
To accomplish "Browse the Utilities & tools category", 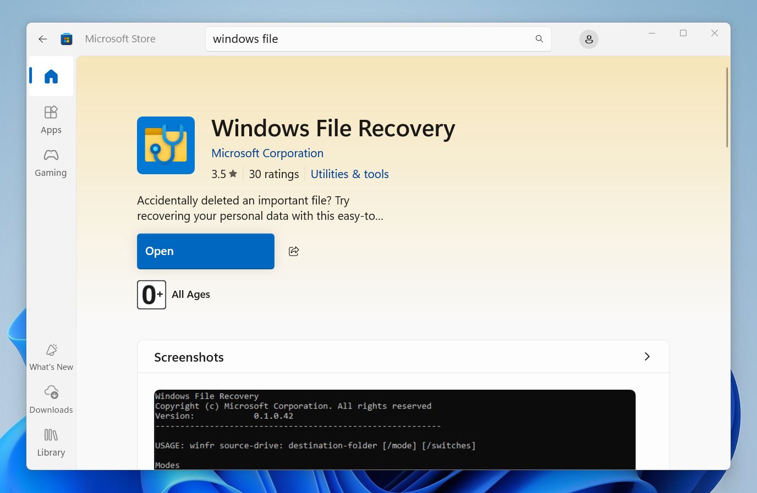I will point(349,174).
